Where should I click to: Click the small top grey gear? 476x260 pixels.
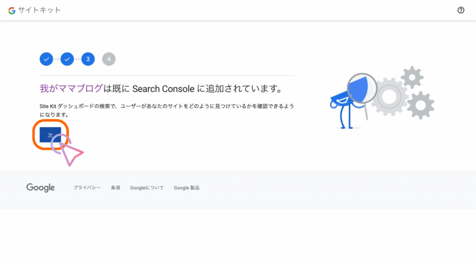coord(412,77)
